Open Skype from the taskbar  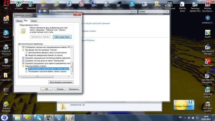tap(38, 118)
